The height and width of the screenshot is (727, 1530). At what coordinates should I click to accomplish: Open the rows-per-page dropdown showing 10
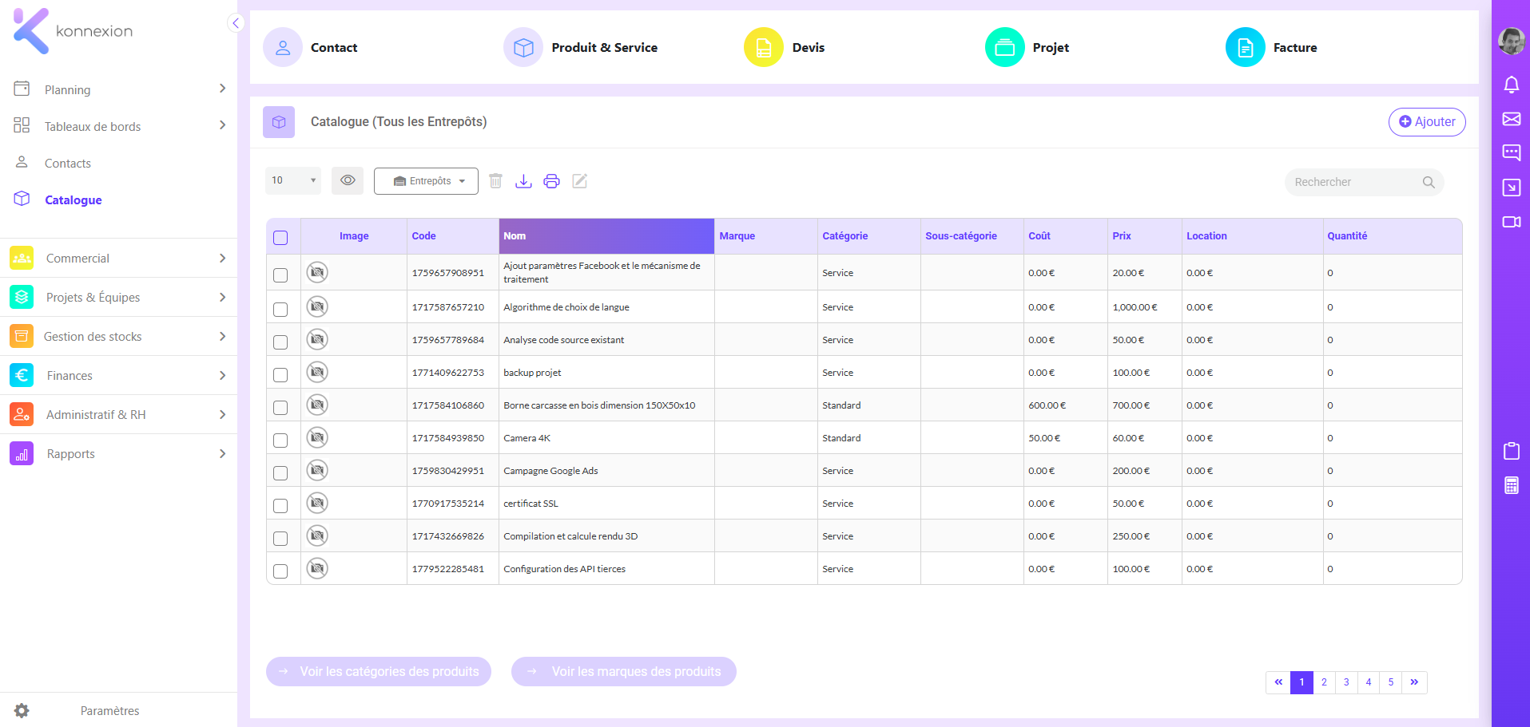pyautogui.click(x=293, y=180)
